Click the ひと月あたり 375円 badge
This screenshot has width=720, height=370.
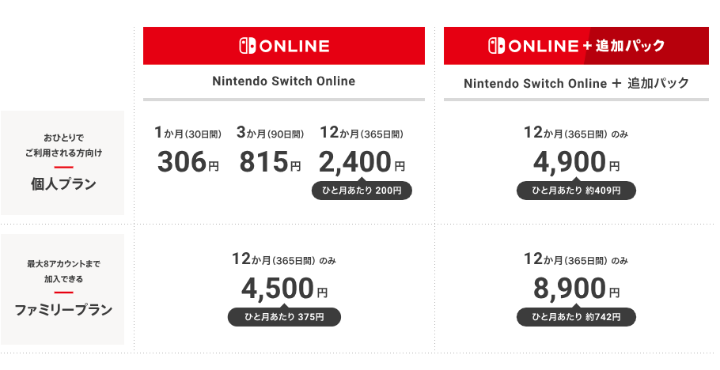tap(284, 317)
